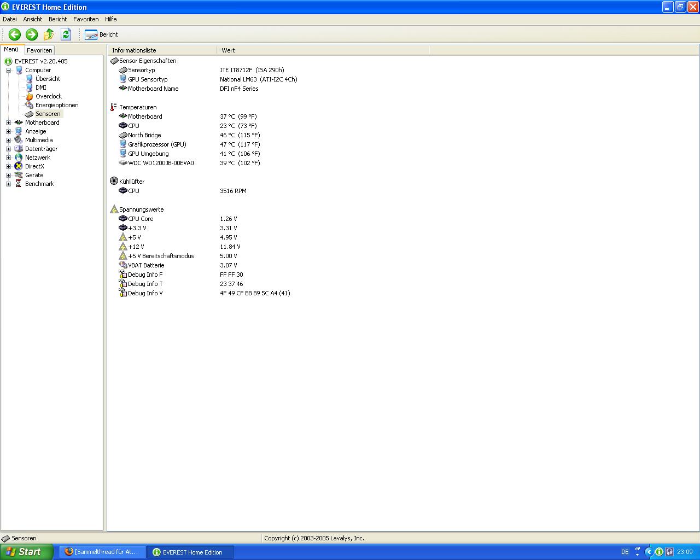
Task: Click the green Forward arrow toolbar icon
Action: (x=32, y=34)
